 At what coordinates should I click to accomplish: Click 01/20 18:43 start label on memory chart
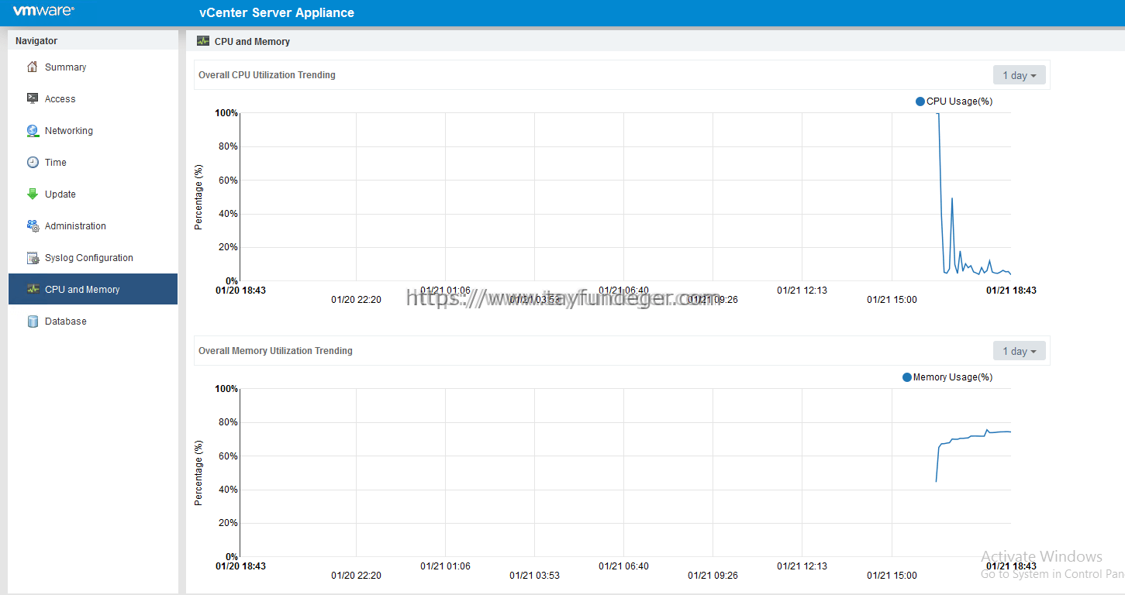[240, 566]
